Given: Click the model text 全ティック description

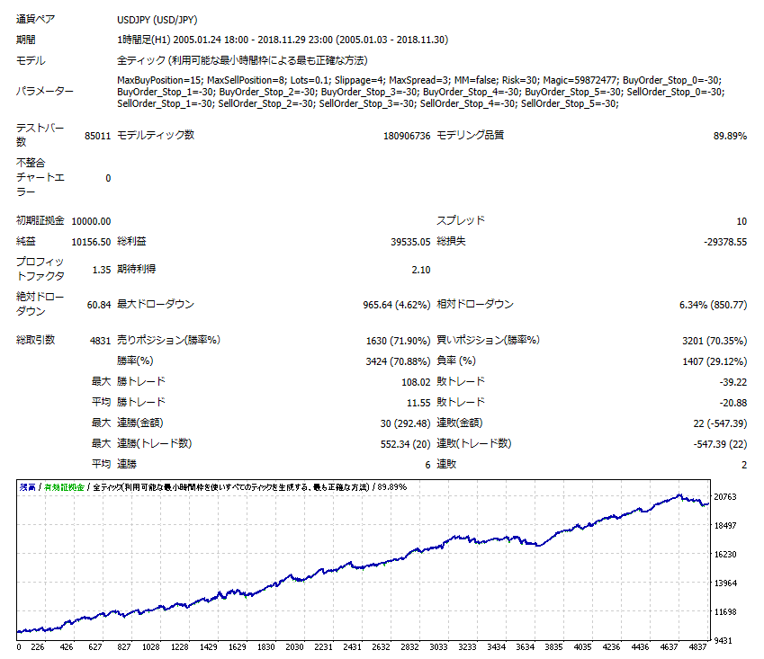Looking at the screenshot, I should click(242, 60).
